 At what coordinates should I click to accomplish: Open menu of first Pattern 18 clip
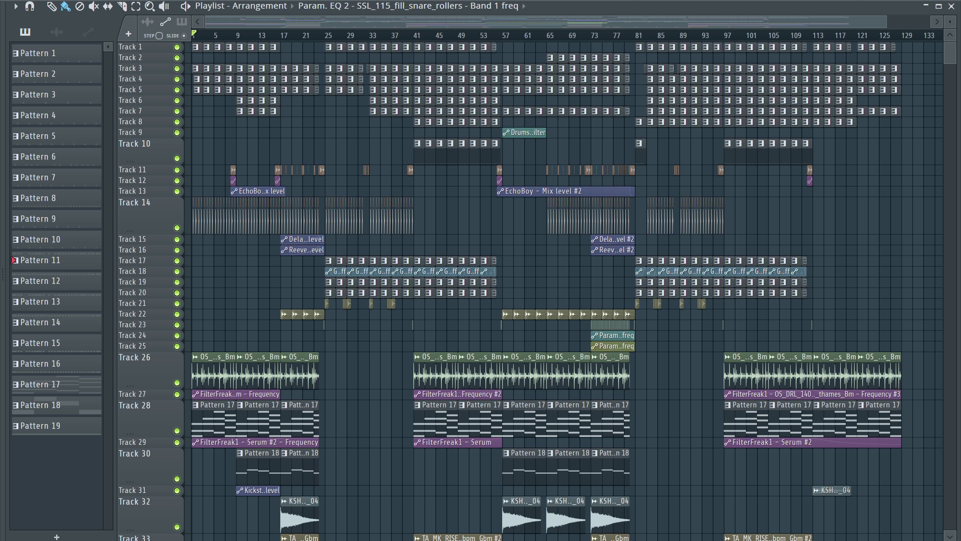click(240, 453)
